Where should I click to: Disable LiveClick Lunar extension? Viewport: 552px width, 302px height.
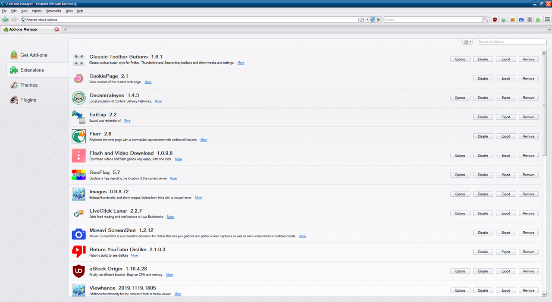click(x=483, y=214)
